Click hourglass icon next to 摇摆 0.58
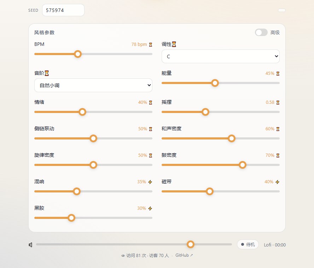Screen dimensions: 314x268 [278, 103]
